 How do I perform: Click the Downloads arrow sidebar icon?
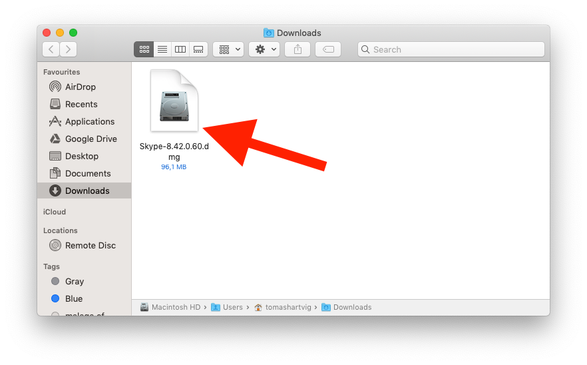pos(55,190)
